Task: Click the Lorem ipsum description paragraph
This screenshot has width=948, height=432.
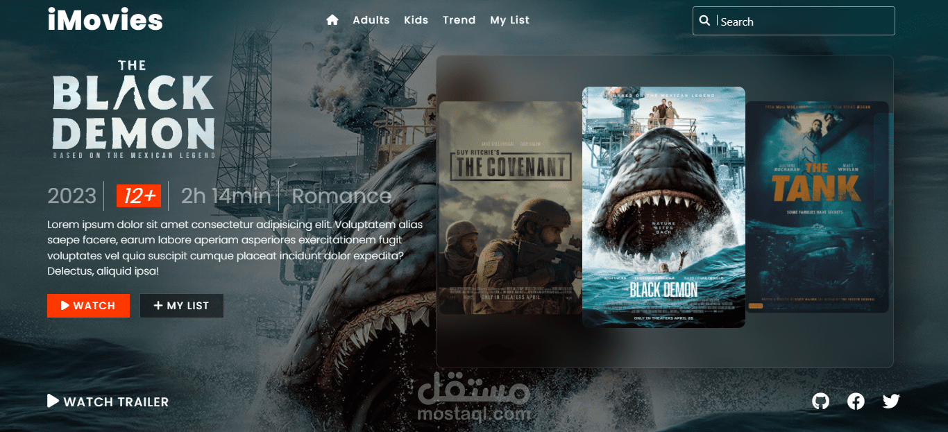Action: (235, 248)
